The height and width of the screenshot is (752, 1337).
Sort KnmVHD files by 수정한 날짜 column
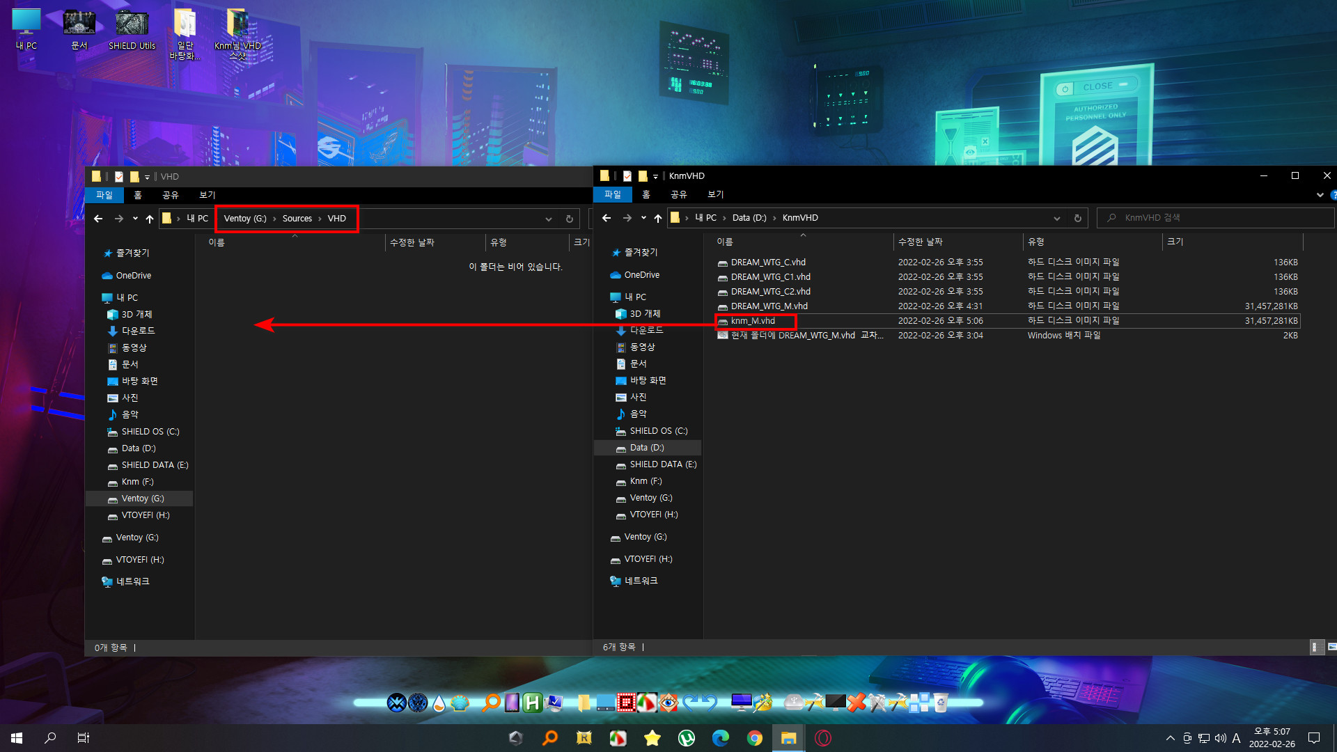point(958,242)
